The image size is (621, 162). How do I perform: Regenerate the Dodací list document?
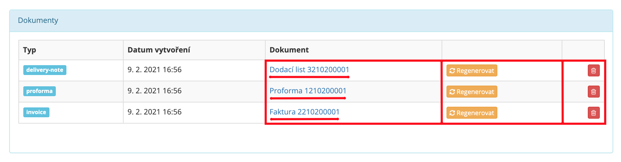pyautogui.click(x=472, y=70)
